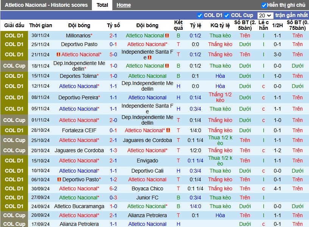Click half-time score 4-1 for Boyaca Chico match
This screenshot has height=227, width=309.
coord(278,188)
